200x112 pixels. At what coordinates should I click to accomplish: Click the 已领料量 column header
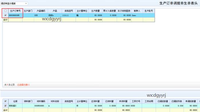109,101
